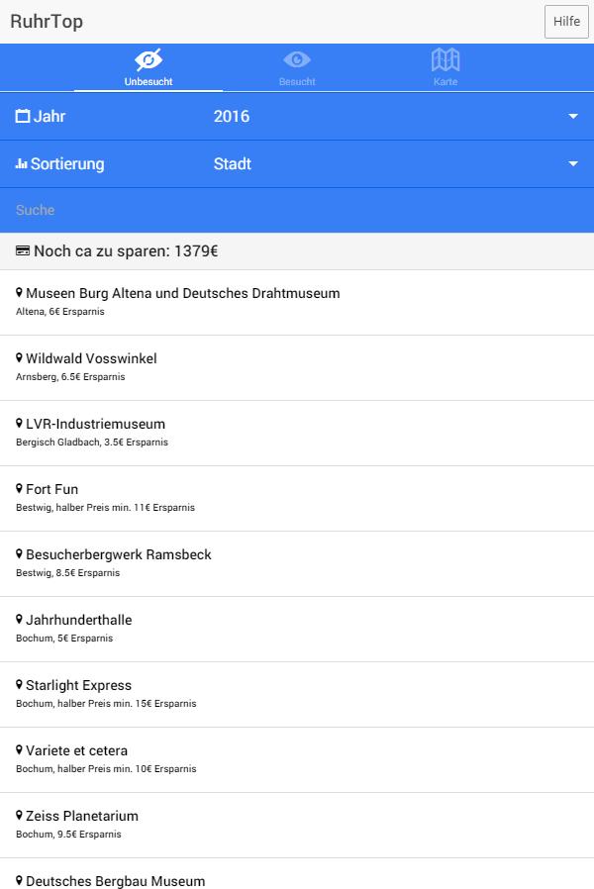
Task: Click the location pin beside Fort Fun
Action: [x=19, y=489]
